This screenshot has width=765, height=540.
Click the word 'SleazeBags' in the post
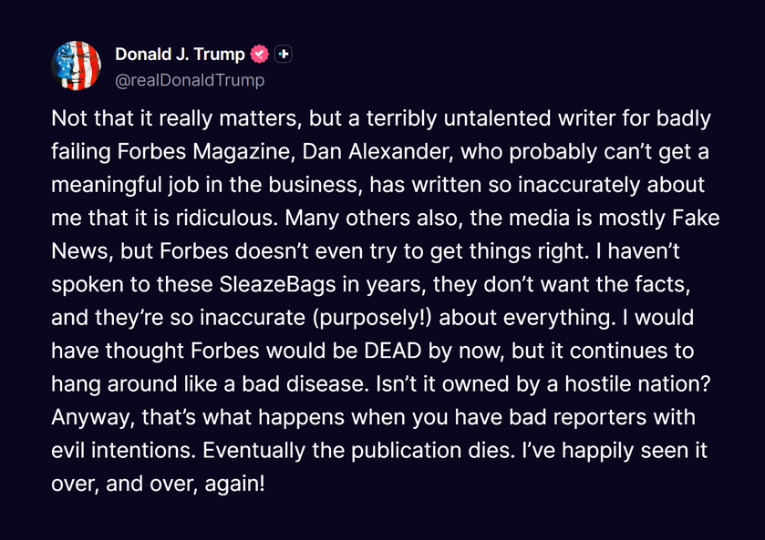click(x=277, y=284)
